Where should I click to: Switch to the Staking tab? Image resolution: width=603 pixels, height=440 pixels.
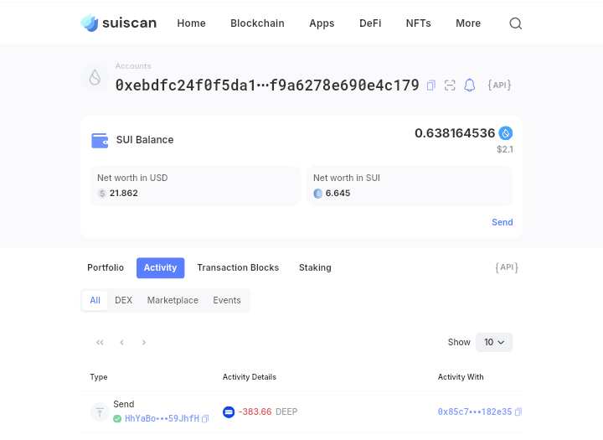point(315,267)
